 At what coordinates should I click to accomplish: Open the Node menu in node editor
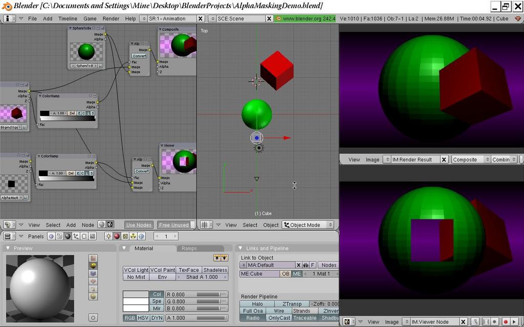click(88, 225)
